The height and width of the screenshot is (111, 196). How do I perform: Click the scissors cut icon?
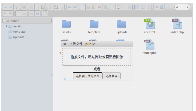point(88,7)
